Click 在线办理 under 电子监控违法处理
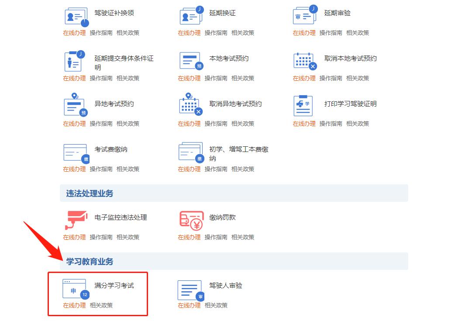Screen dimensions: 455x321 [x=75, y=237]
